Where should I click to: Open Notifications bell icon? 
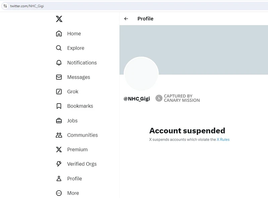coord(59,63)
